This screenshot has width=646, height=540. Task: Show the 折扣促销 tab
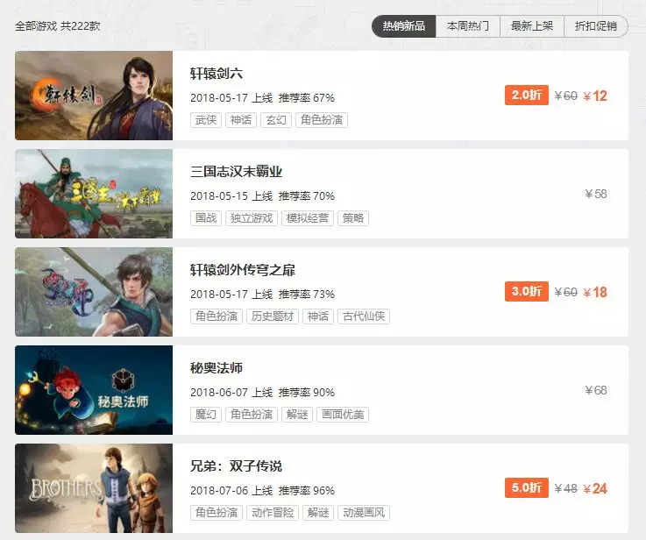point(596,26)
